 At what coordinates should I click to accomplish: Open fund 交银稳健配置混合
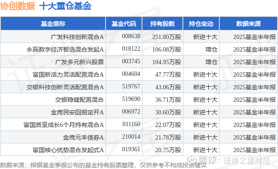79,100
